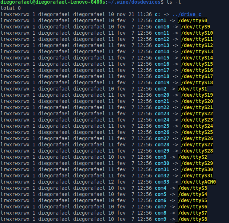Click the 'com3' symlink name
229x223 pixels.
click(x=161, y=157)
